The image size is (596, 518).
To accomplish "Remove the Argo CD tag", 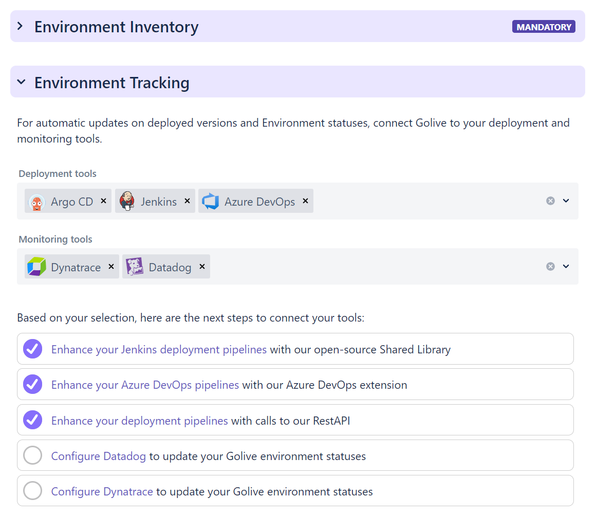I will (x=103, y=201).
